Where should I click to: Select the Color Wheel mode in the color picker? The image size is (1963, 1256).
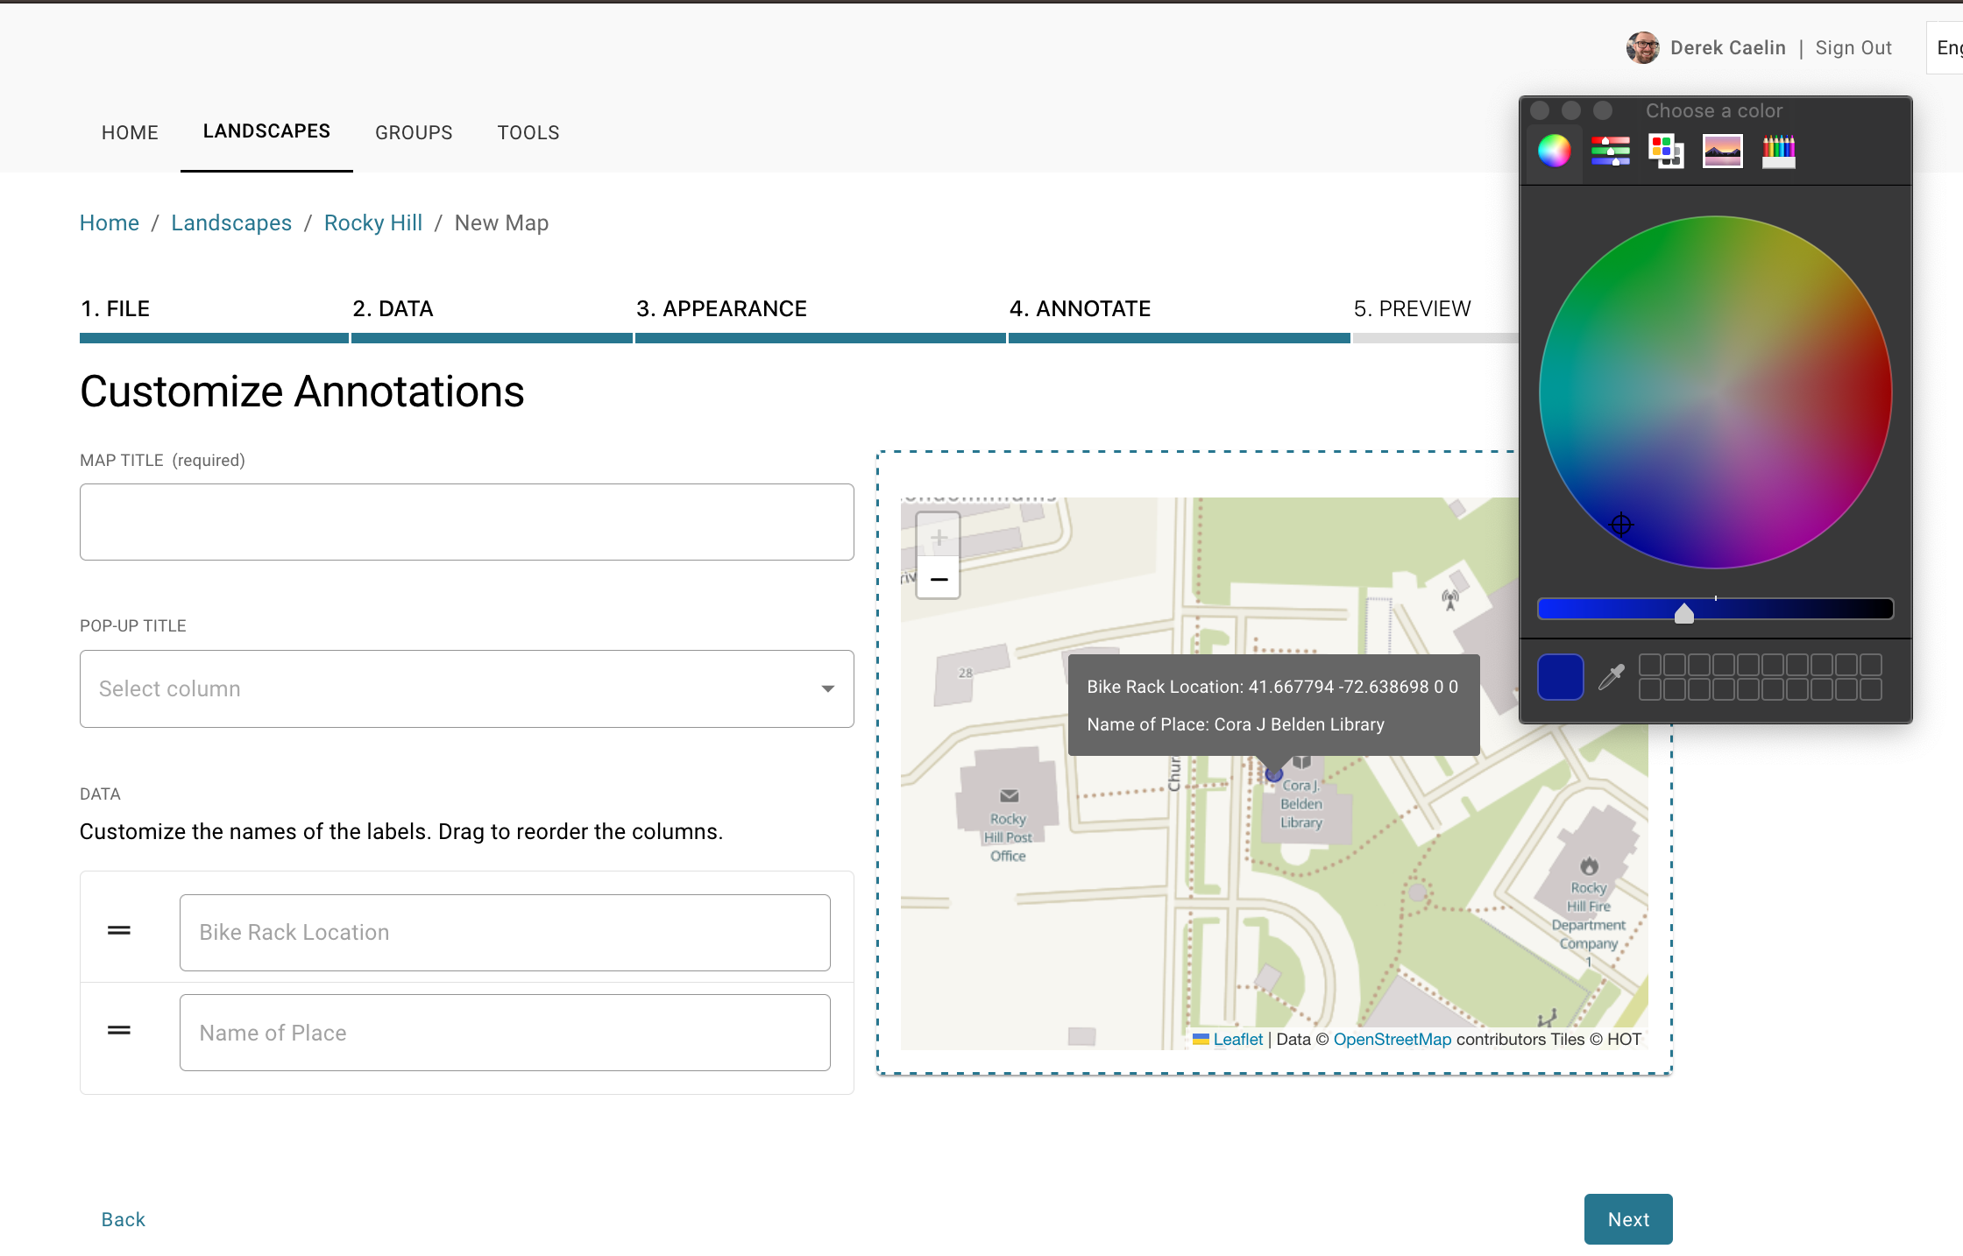1554,151
